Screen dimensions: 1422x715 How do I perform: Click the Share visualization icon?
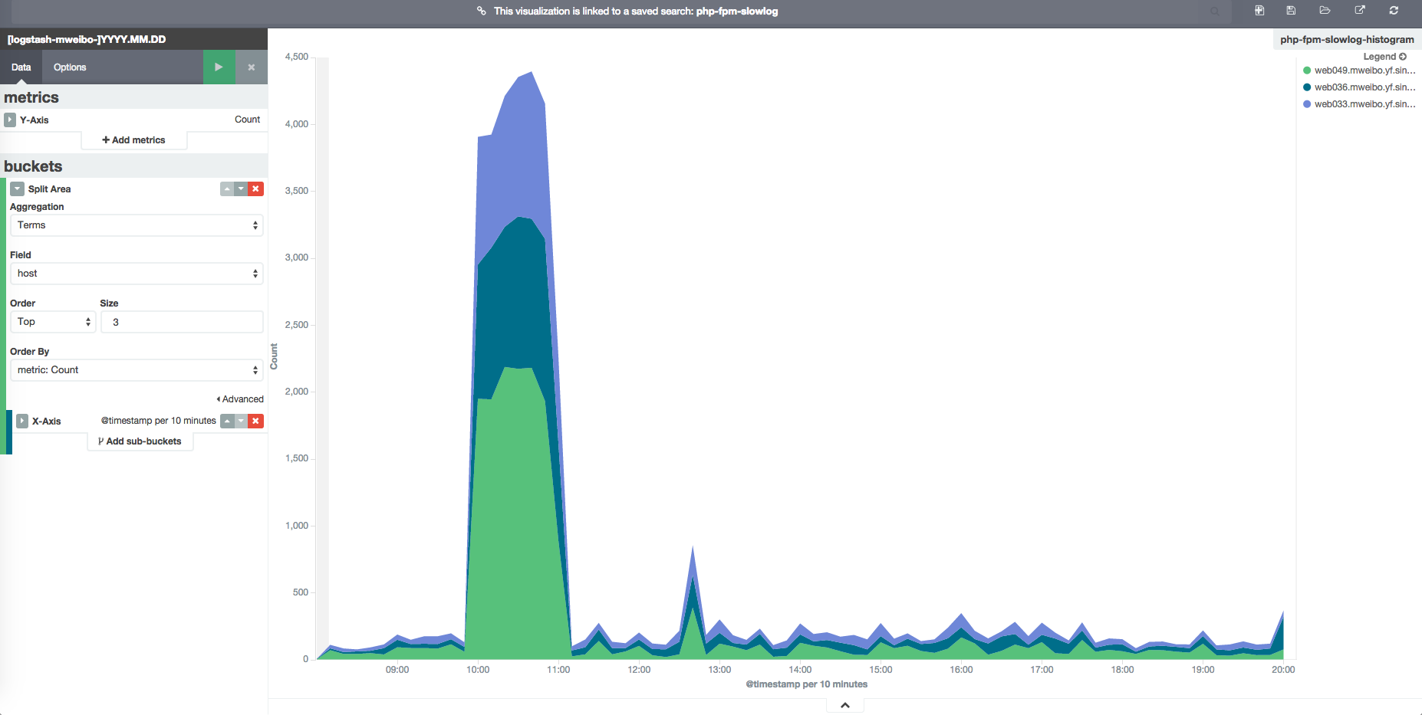(x=1360, y=11)
